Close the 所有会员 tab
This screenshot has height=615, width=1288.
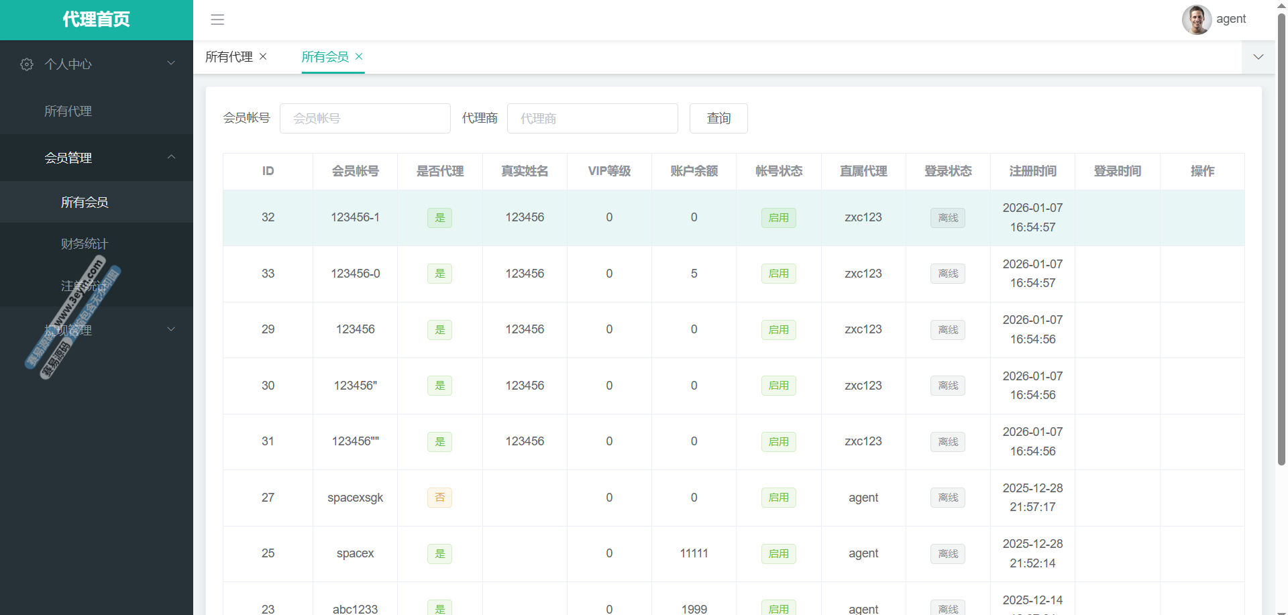click(359, 56)
